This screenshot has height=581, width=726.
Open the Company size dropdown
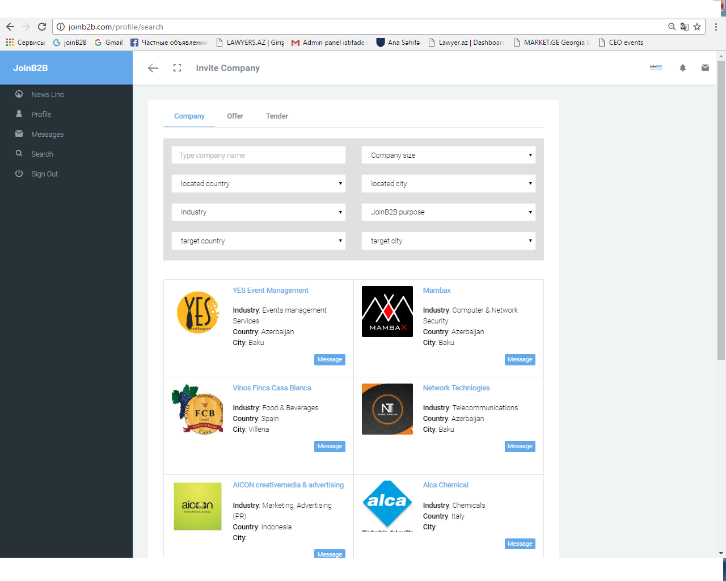[x=449, y=155]
